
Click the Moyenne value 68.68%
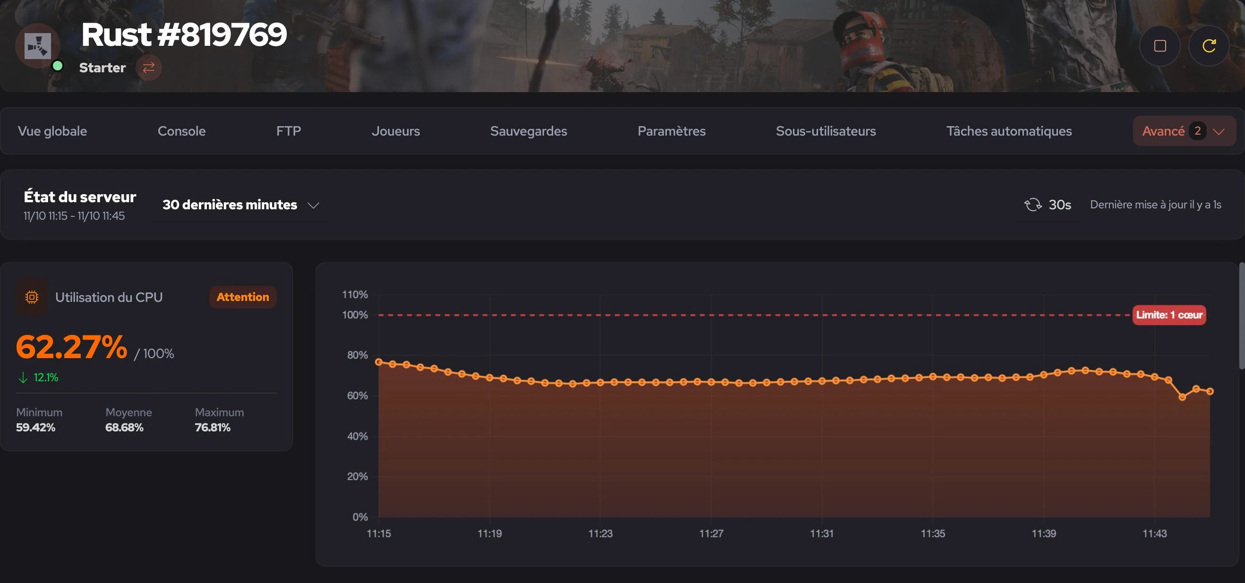(x=124, y=428)
